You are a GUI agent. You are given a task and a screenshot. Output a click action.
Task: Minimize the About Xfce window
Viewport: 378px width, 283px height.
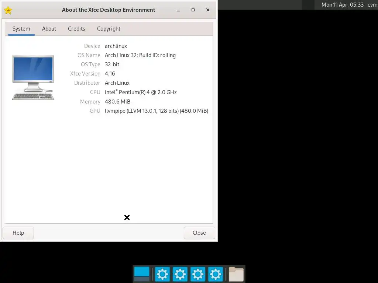pyautogui.click(x=178, y=10)
